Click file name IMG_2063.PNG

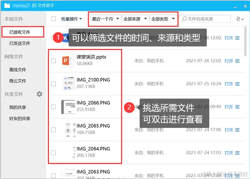tap(93, 171)
